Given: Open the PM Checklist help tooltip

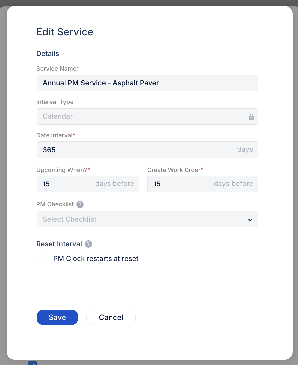Looking at the screenshot, I should click(80, 204).
